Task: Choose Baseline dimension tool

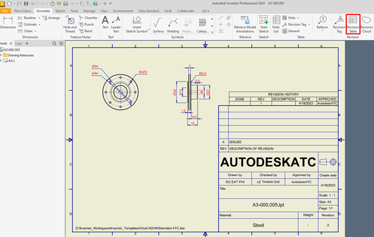Action: pos(27,18)
